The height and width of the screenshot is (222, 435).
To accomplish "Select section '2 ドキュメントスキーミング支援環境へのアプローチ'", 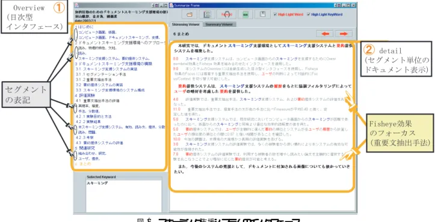I will pos(120,43).
